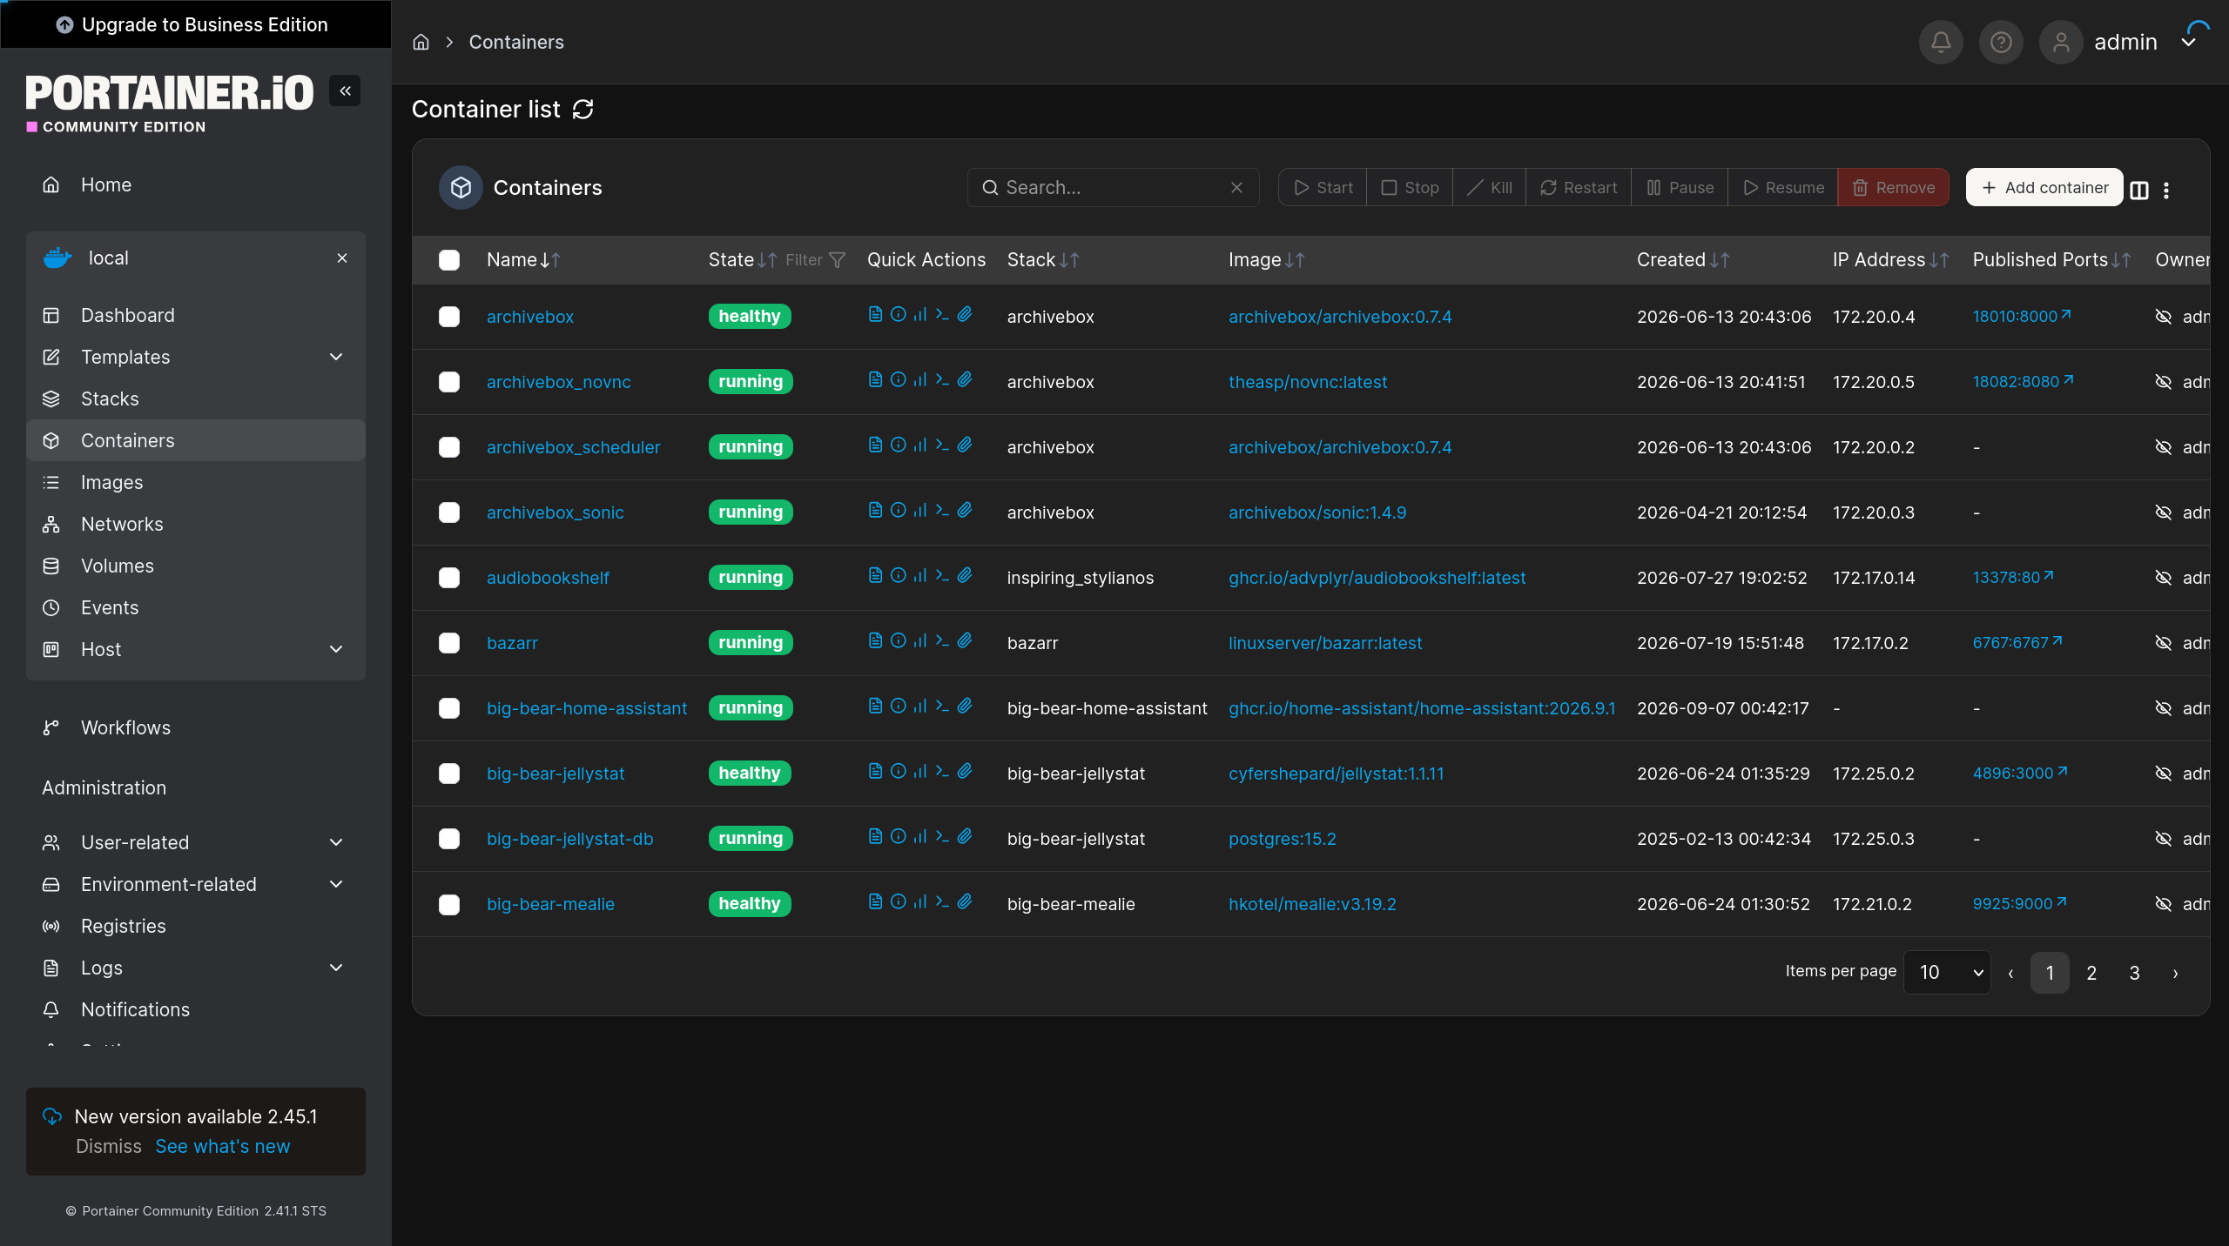
Task: Open Volumes in the sidebar
Action: (196, 566)
